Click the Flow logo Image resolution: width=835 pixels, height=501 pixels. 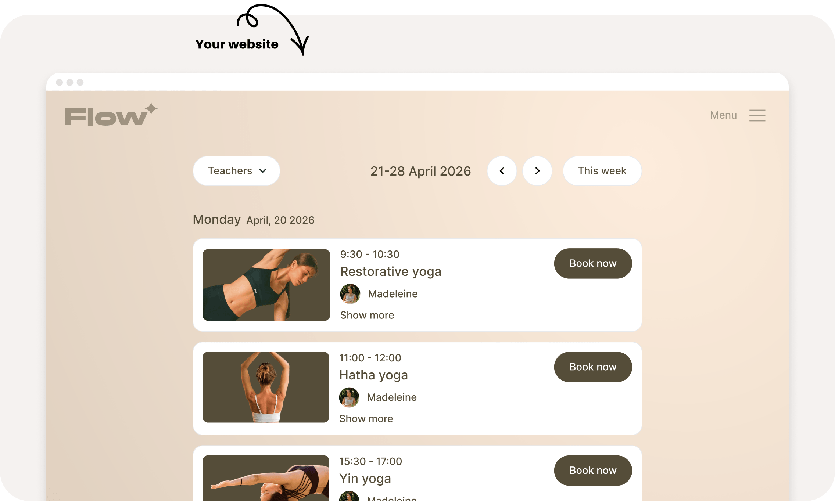pos(111,115)
